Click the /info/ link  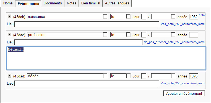[202, 15]
